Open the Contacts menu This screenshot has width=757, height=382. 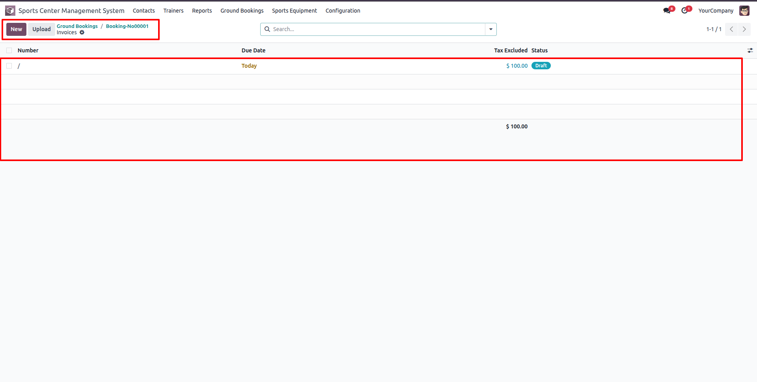point(144,11)
